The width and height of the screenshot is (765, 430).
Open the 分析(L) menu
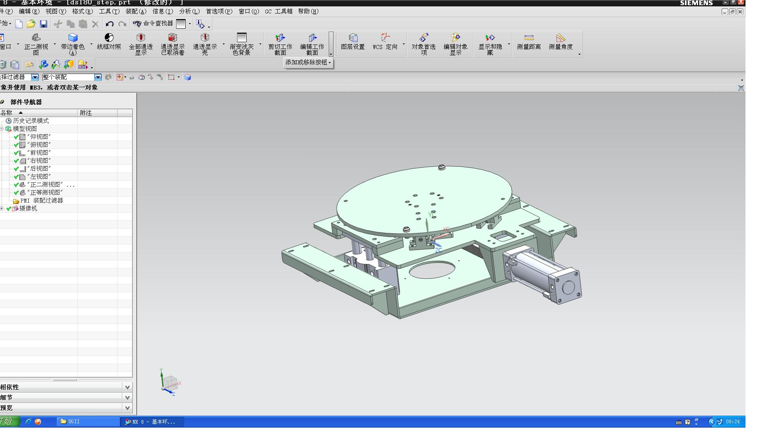coord(189,12)
